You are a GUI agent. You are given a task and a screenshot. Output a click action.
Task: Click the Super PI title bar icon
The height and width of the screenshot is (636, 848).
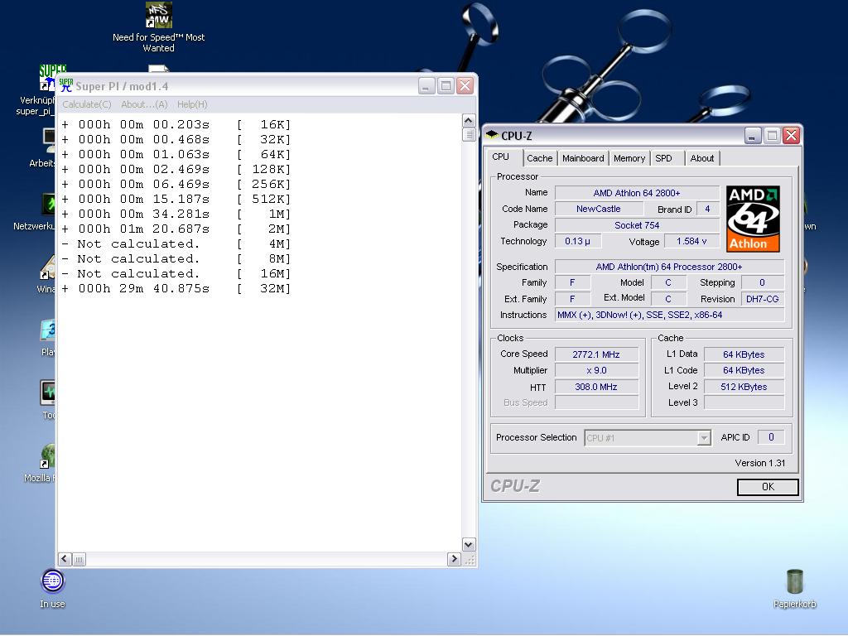66,85
